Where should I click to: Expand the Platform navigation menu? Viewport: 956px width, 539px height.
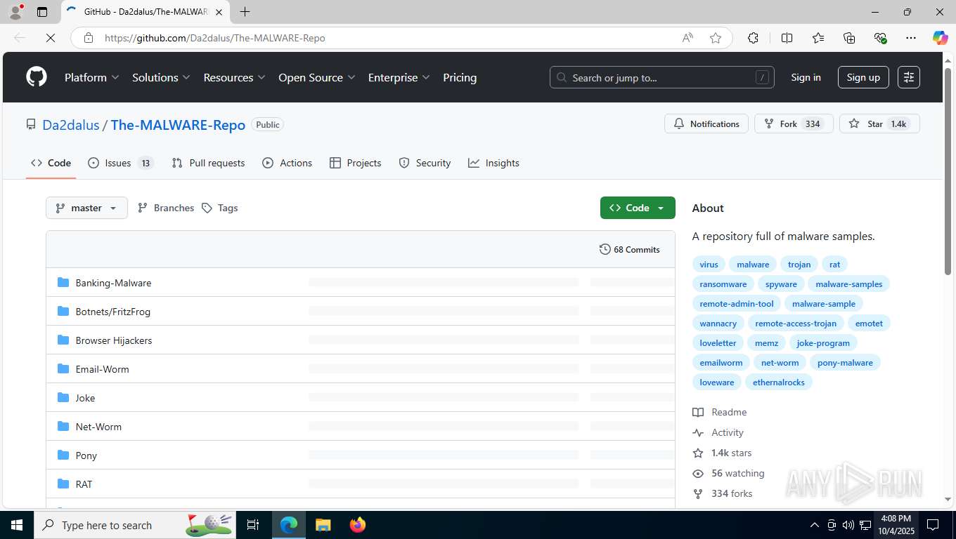(x=92, y=77)
